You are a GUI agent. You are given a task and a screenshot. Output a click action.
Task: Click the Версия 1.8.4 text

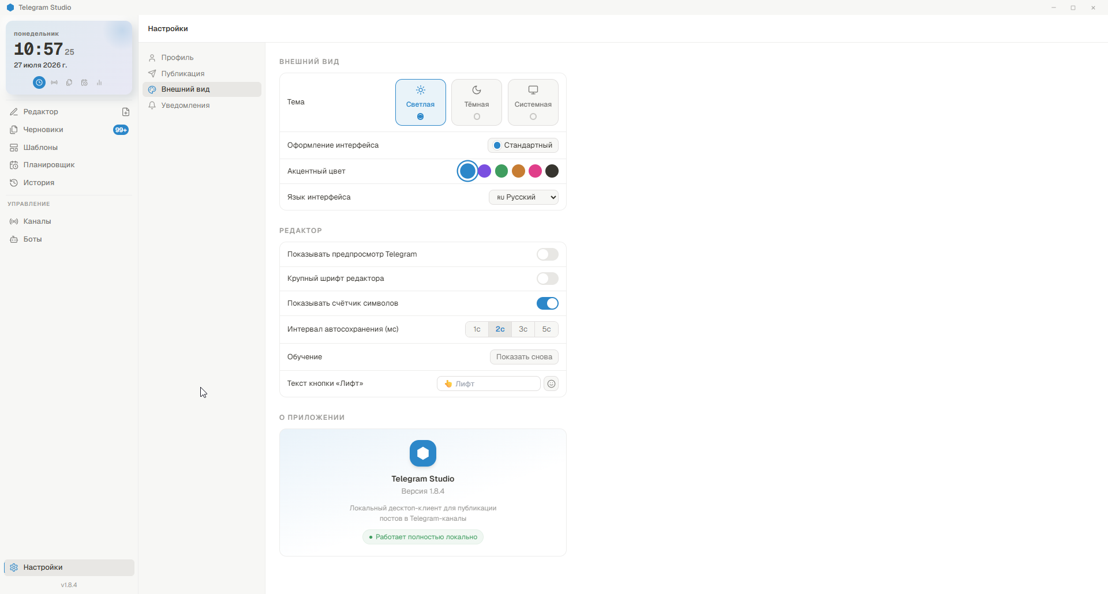423,491
